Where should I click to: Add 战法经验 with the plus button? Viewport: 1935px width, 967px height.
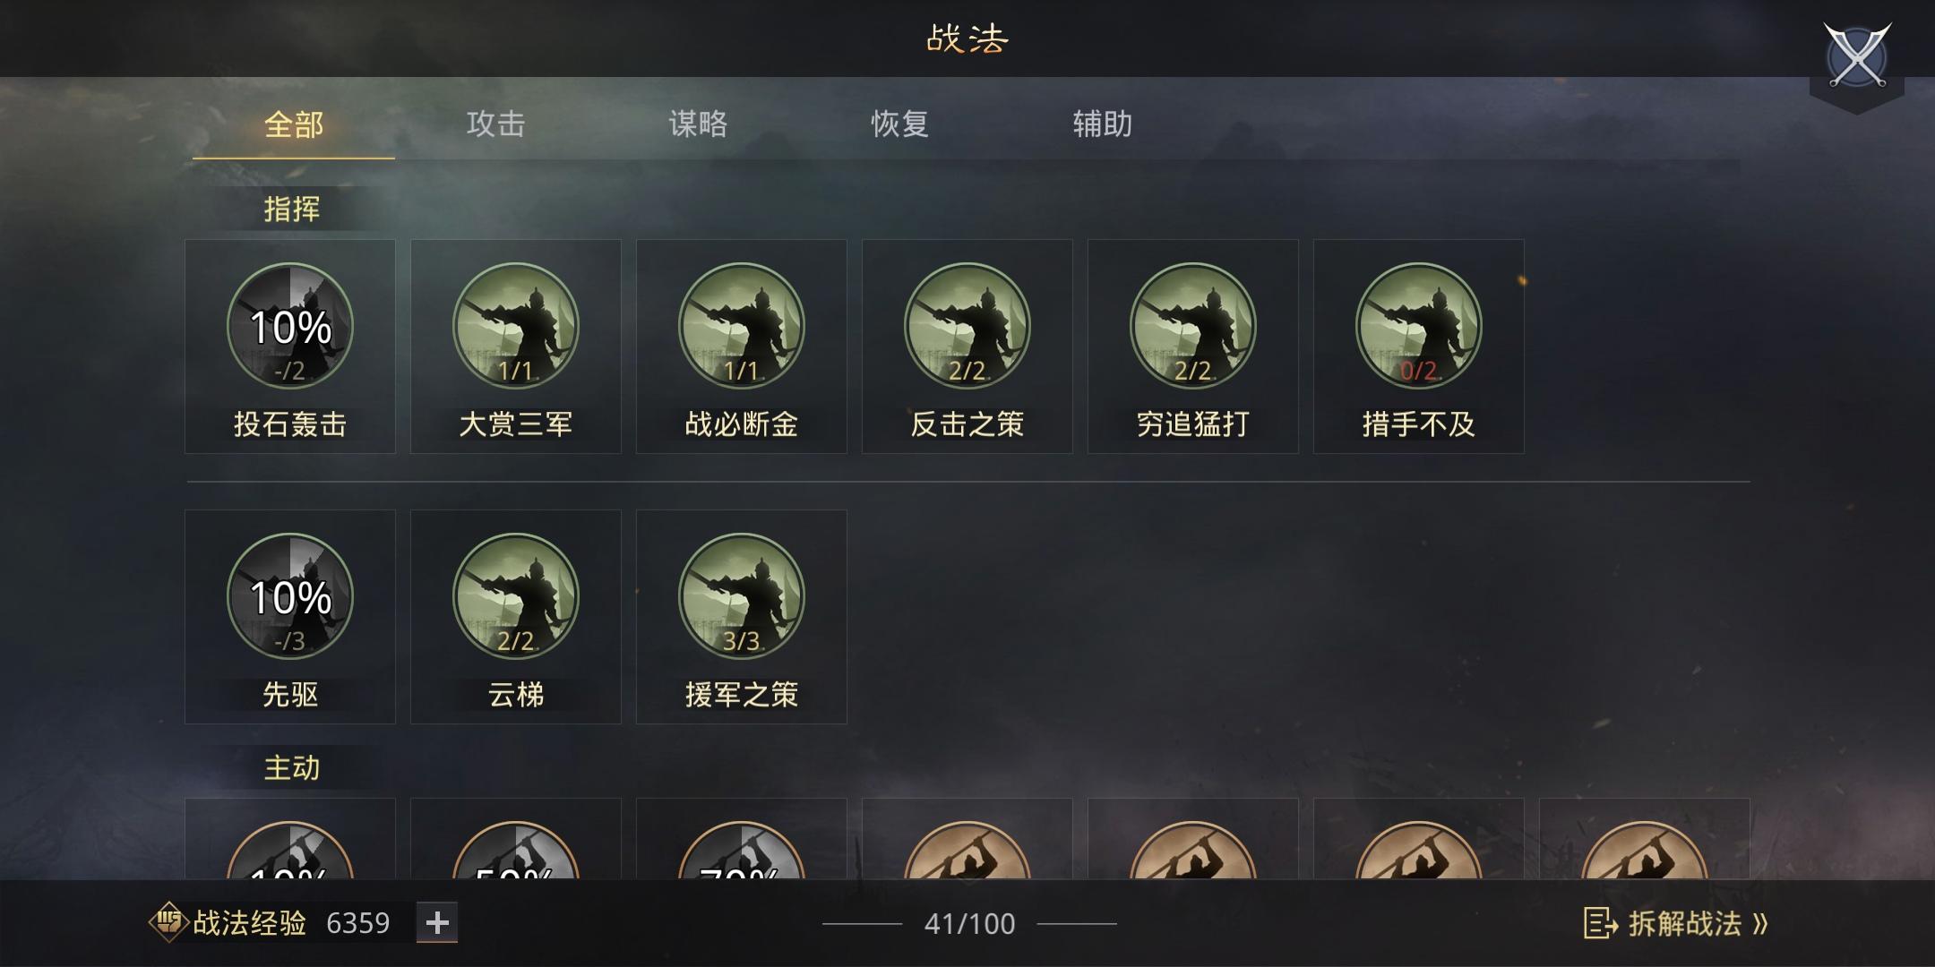coord(437,922)
